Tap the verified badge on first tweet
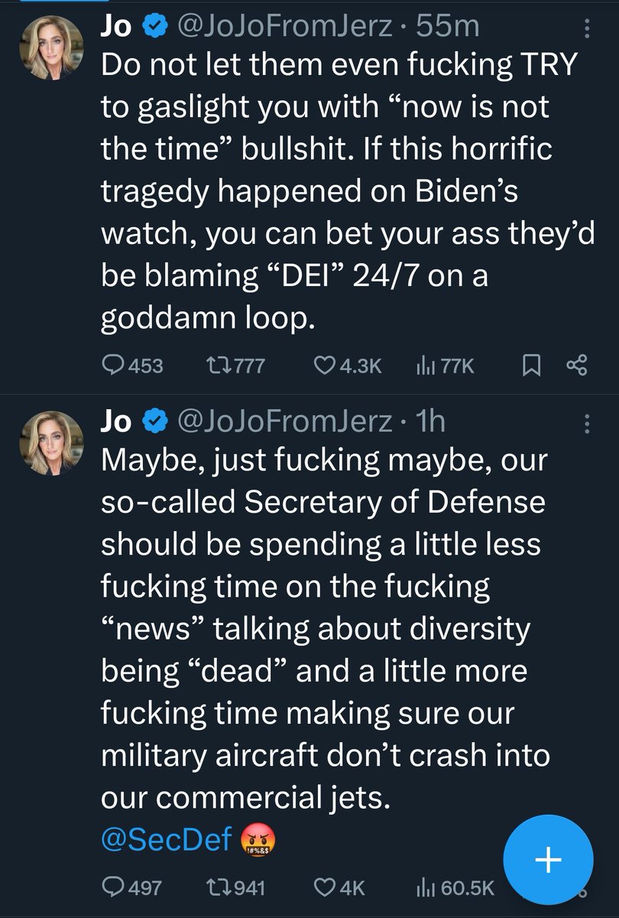Image resolution: width=619 pixels, height=918 pixels. 154,28
